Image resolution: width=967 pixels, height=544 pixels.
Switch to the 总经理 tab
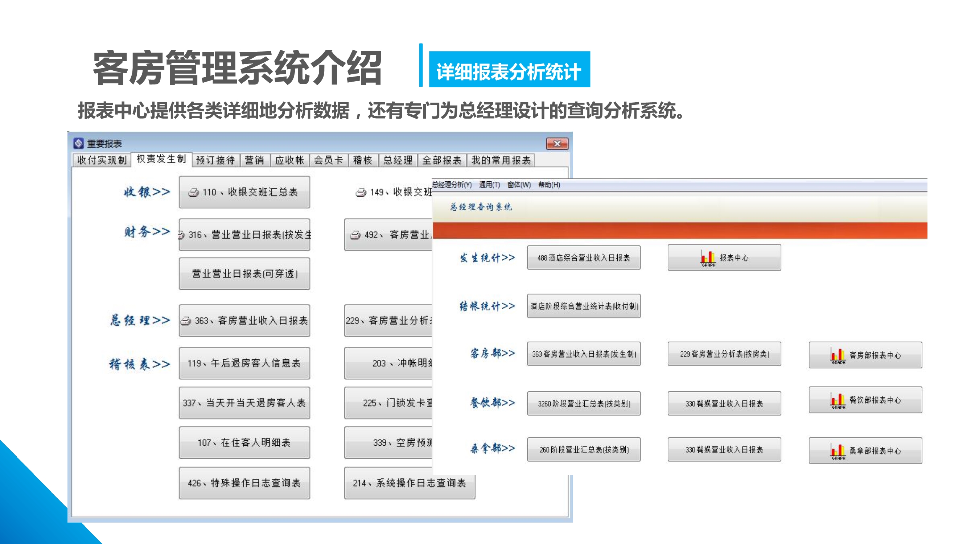pos(398,160)
